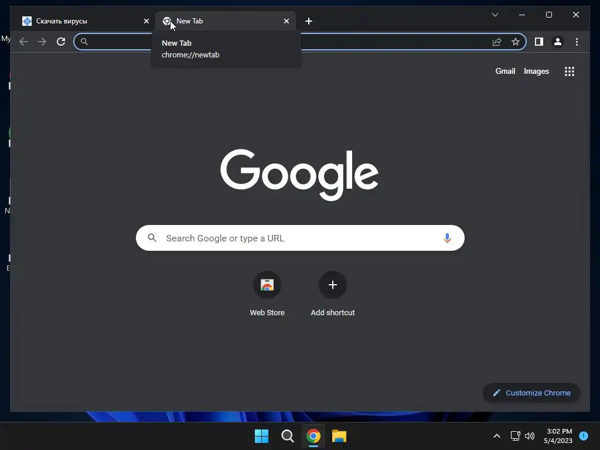Open the network status tray icon
The image size is (600, 450).
515,436
